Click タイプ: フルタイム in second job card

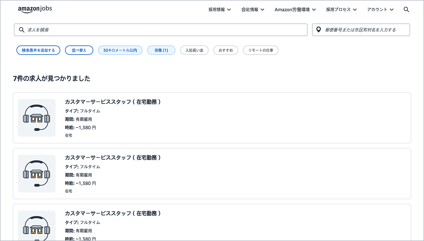coord(83,167)
